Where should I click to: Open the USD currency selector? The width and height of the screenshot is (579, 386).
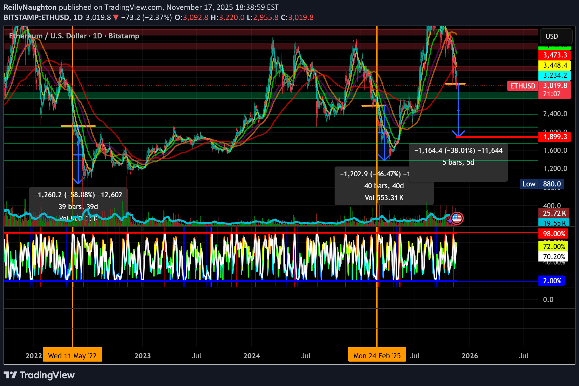click(556, 36)
